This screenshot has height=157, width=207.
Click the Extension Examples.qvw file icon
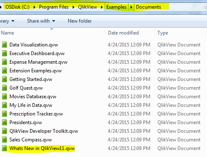(x=5, y=71)
